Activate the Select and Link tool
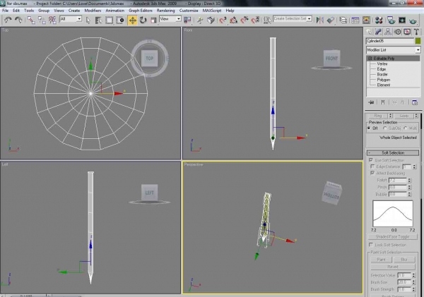 pyautogui.click(x=31, y=20)
